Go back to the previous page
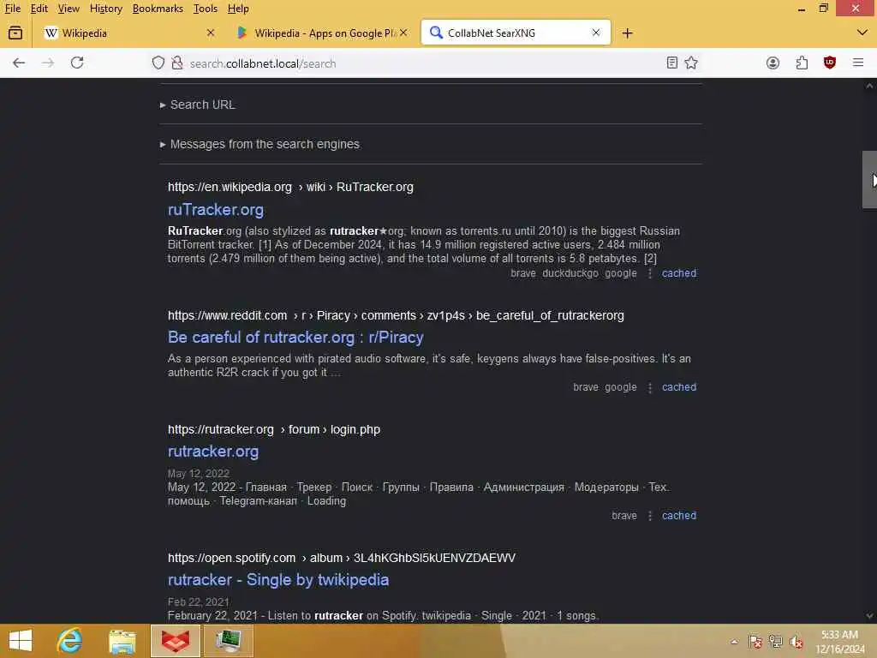The width and height of the screenshot is (877, 658). [19, 63]
